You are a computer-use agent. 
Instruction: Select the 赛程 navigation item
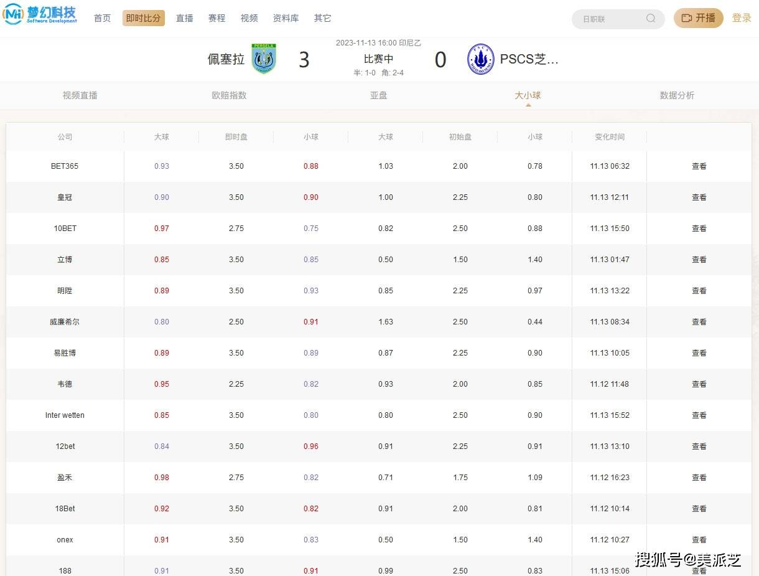(217, 18)
